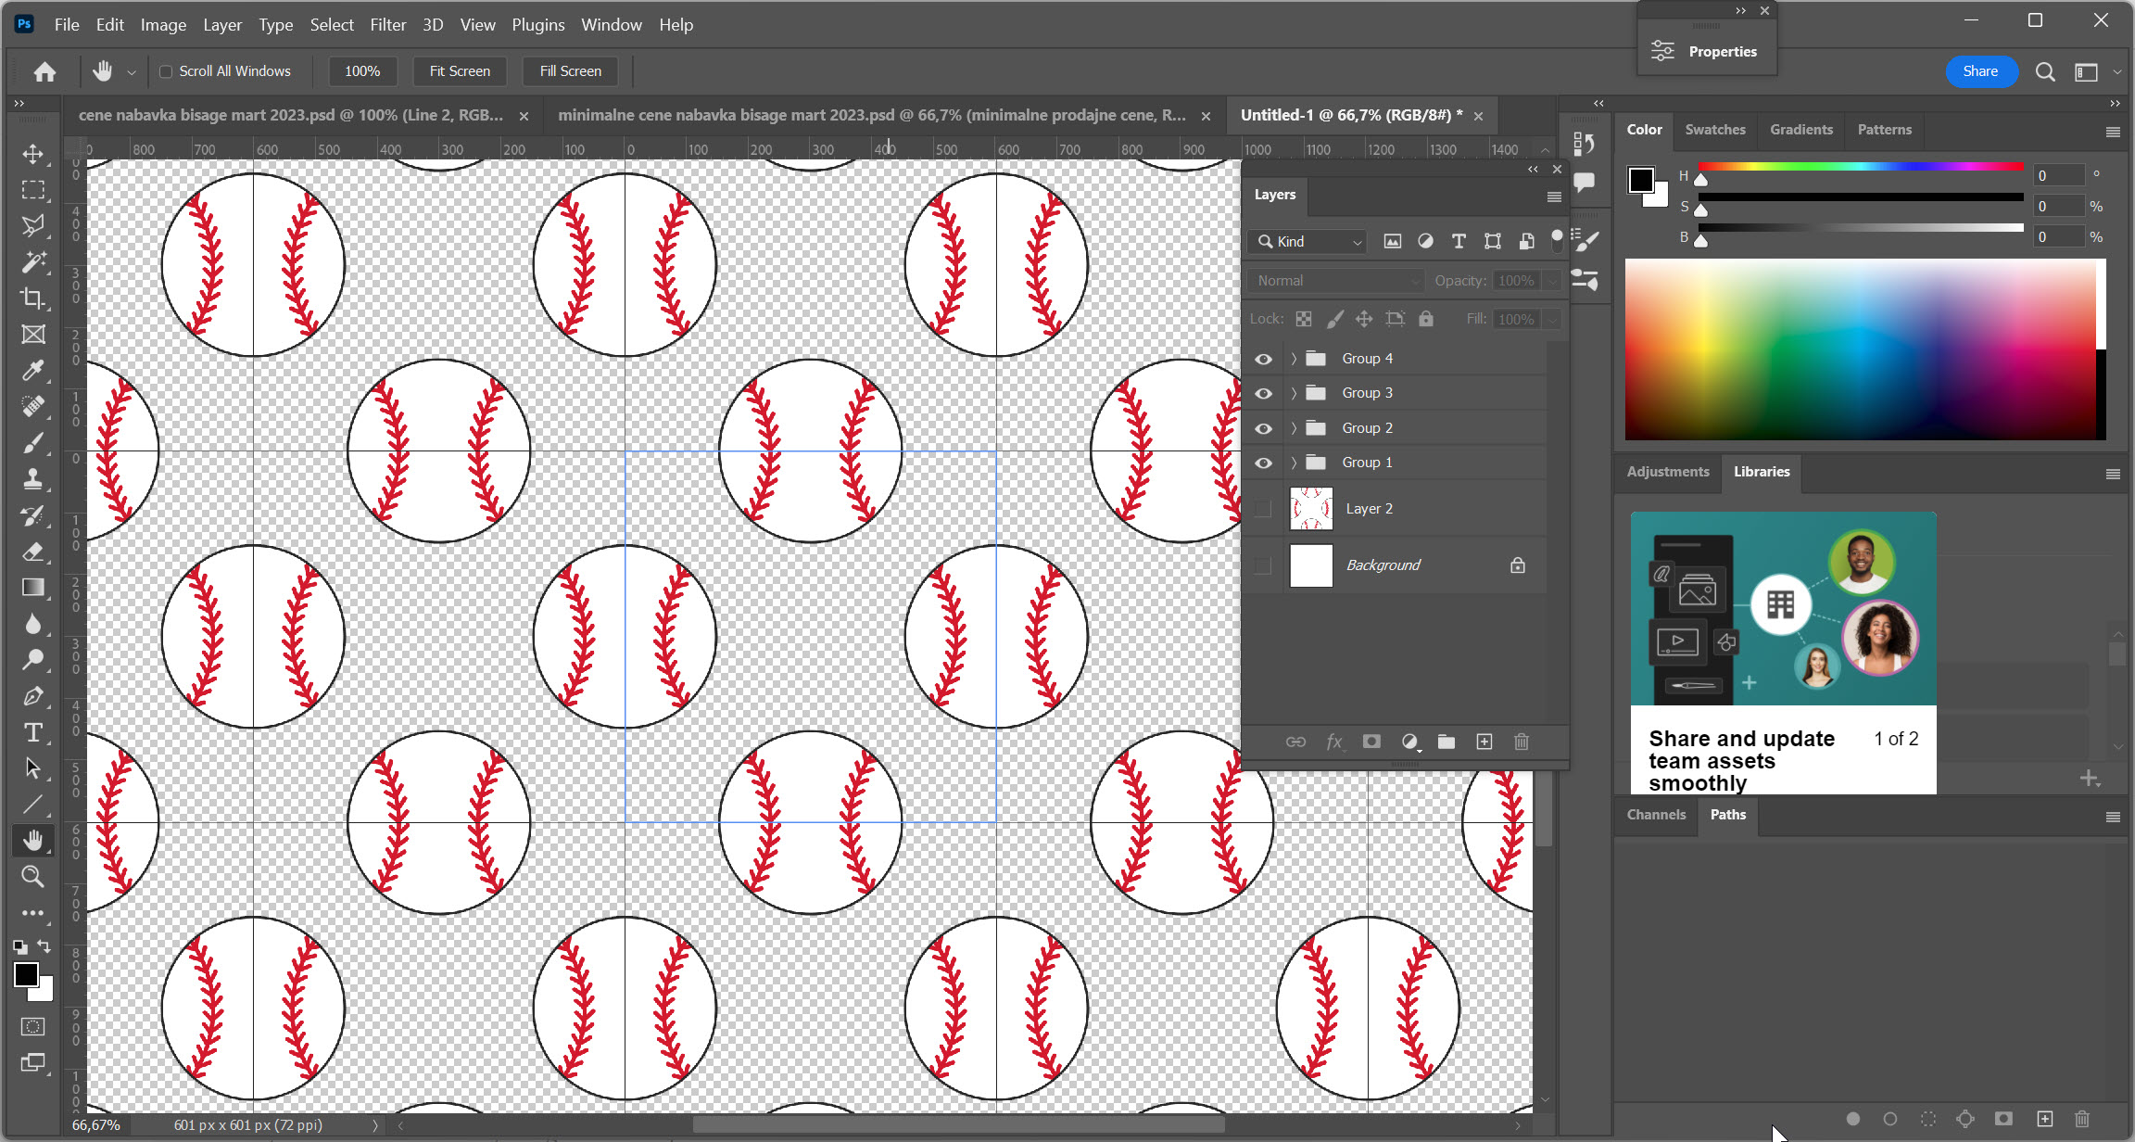Enable the Scroll All Windows checkbox
The width and height of the screenshot is (2135, 1142).
tap(165, 70)
